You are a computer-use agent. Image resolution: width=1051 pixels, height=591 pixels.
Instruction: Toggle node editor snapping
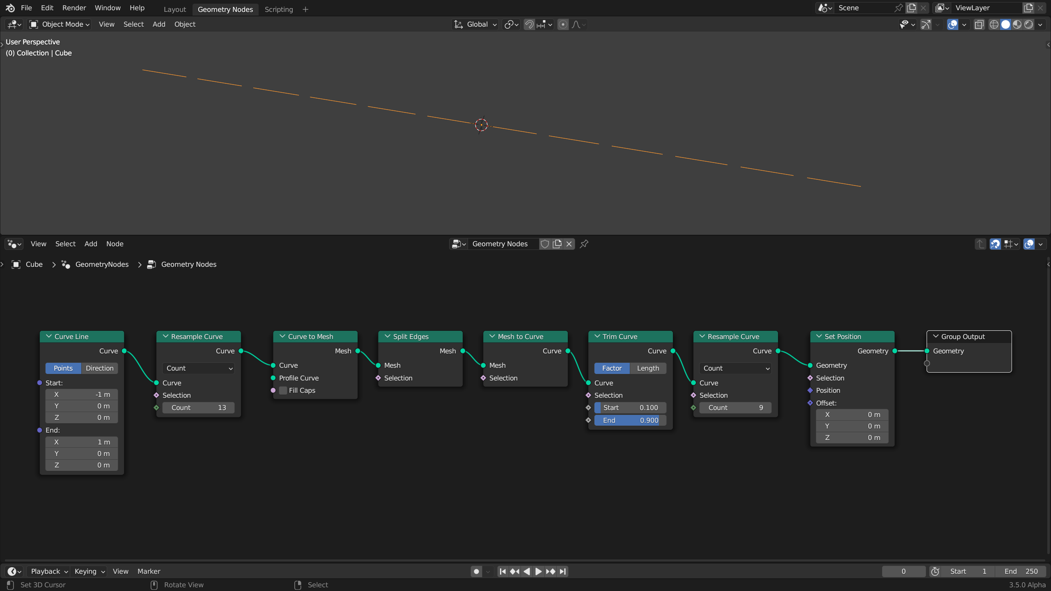click(x=995, y=244)
